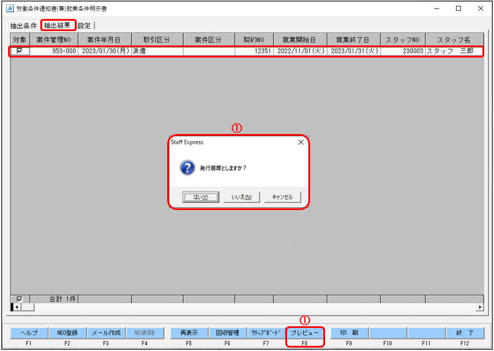The width and height of the screenshot is (494, 351).
Task: Select cell 2023/01/31(火) end date
Action: [x=354, y=51]
